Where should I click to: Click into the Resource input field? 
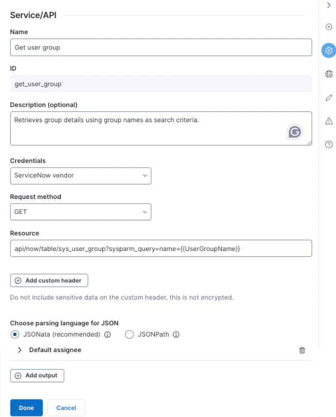click(x=161, y=248)
